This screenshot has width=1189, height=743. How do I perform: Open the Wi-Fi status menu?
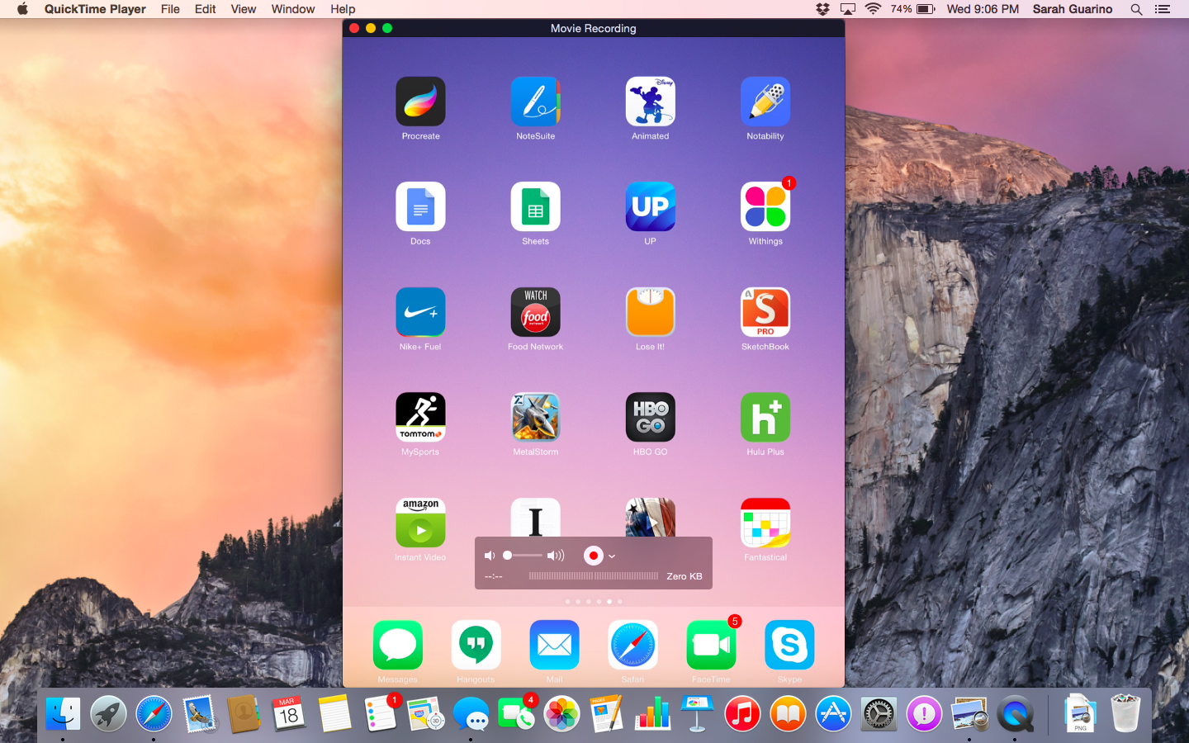click(874, 9)
